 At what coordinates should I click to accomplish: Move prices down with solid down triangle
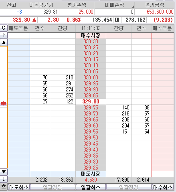coord(4,172)
